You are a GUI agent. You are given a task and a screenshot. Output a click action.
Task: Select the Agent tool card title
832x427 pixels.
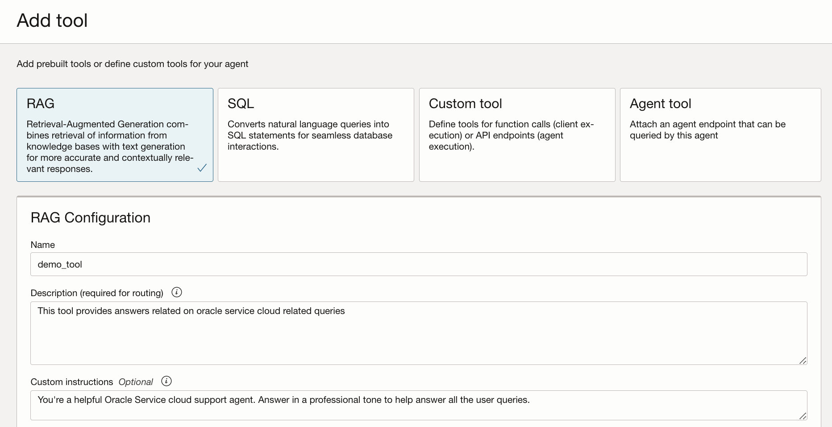pos(660,104)
